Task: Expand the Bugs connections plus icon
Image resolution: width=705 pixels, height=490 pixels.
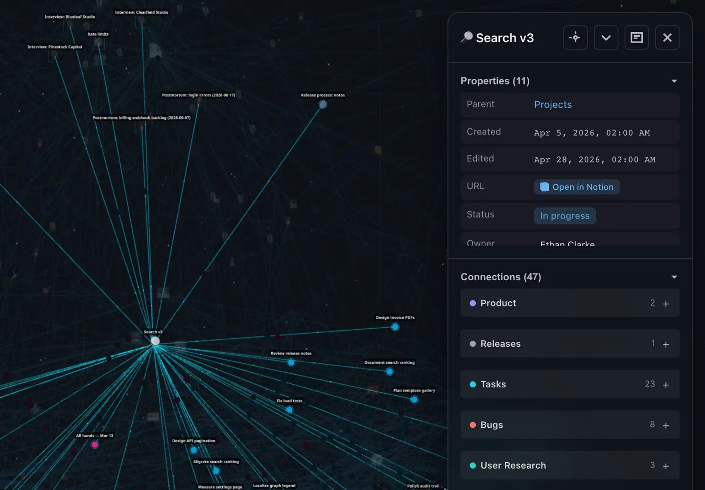Action: (x=666, y=425)
